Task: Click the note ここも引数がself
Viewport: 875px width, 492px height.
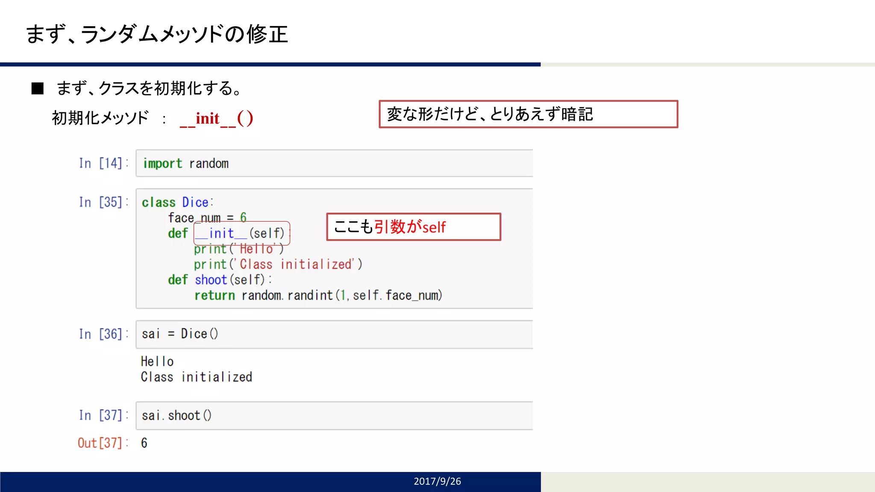Action: [414, 227]
